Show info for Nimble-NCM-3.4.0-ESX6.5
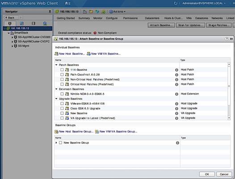 click(177, 94)
